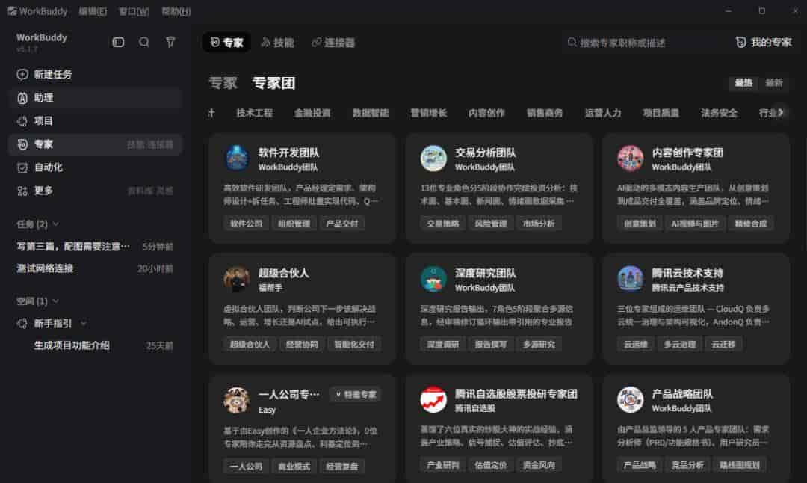Open the 自动化 section
This screenshot has width=807, height=483.
click(x=95, y=167)
